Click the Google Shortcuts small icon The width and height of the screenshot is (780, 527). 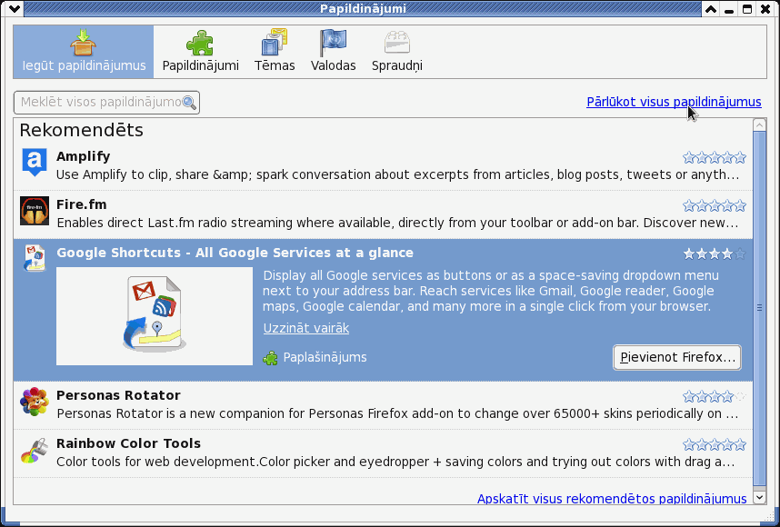pos(35,258)
